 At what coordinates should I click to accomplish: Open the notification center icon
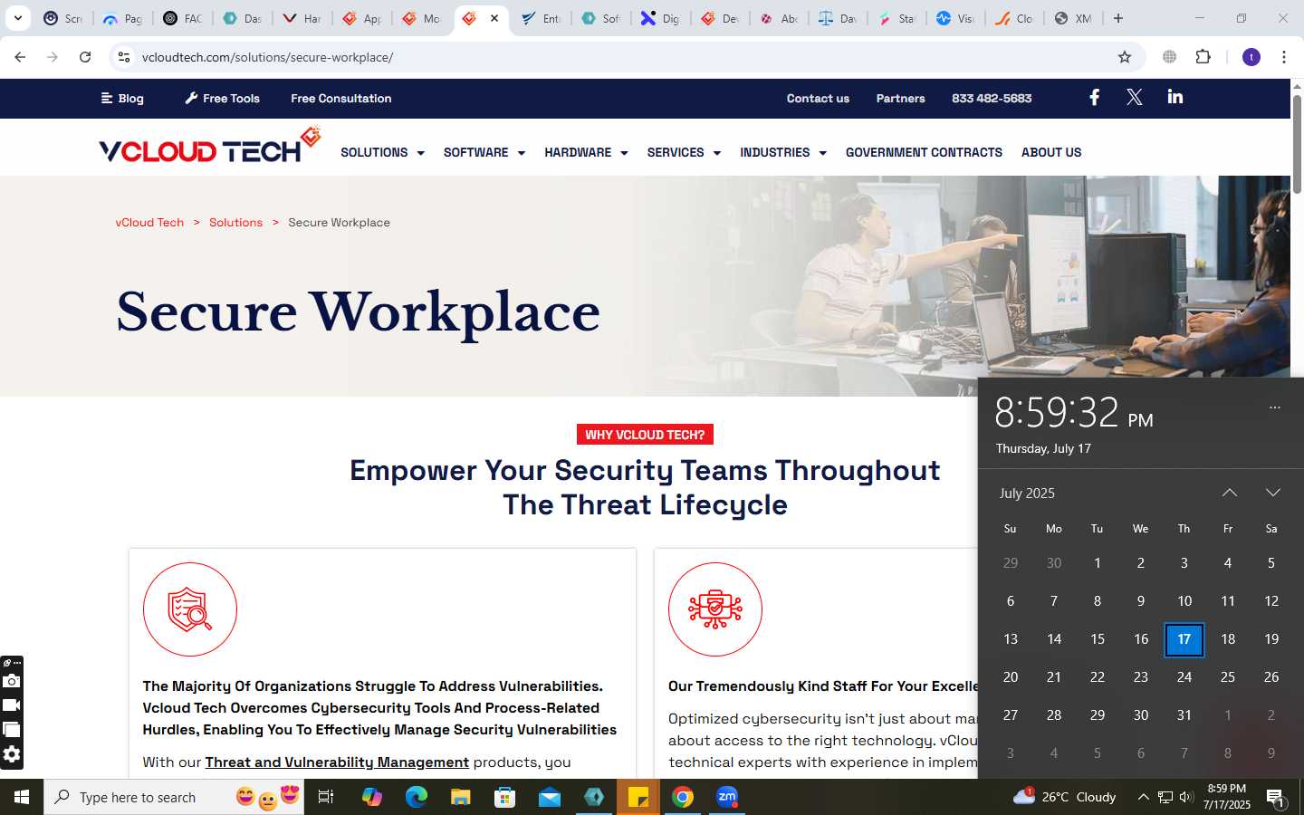1276,798
